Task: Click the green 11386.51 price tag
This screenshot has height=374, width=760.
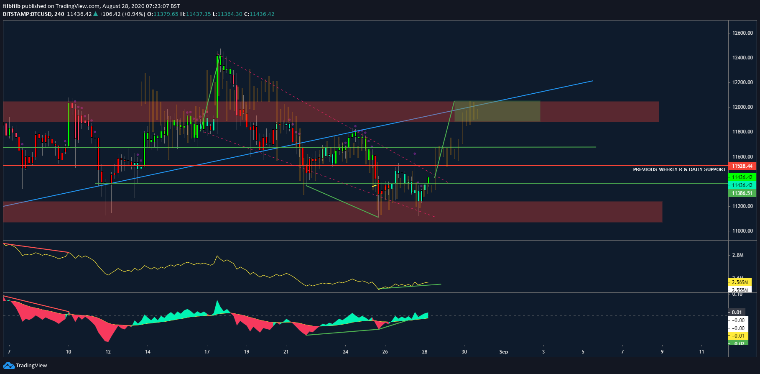Action: (742, 193)
